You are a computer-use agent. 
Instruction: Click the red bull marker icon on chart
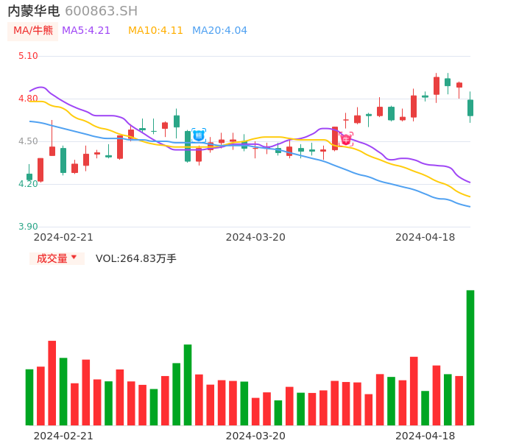coord(346,139)
